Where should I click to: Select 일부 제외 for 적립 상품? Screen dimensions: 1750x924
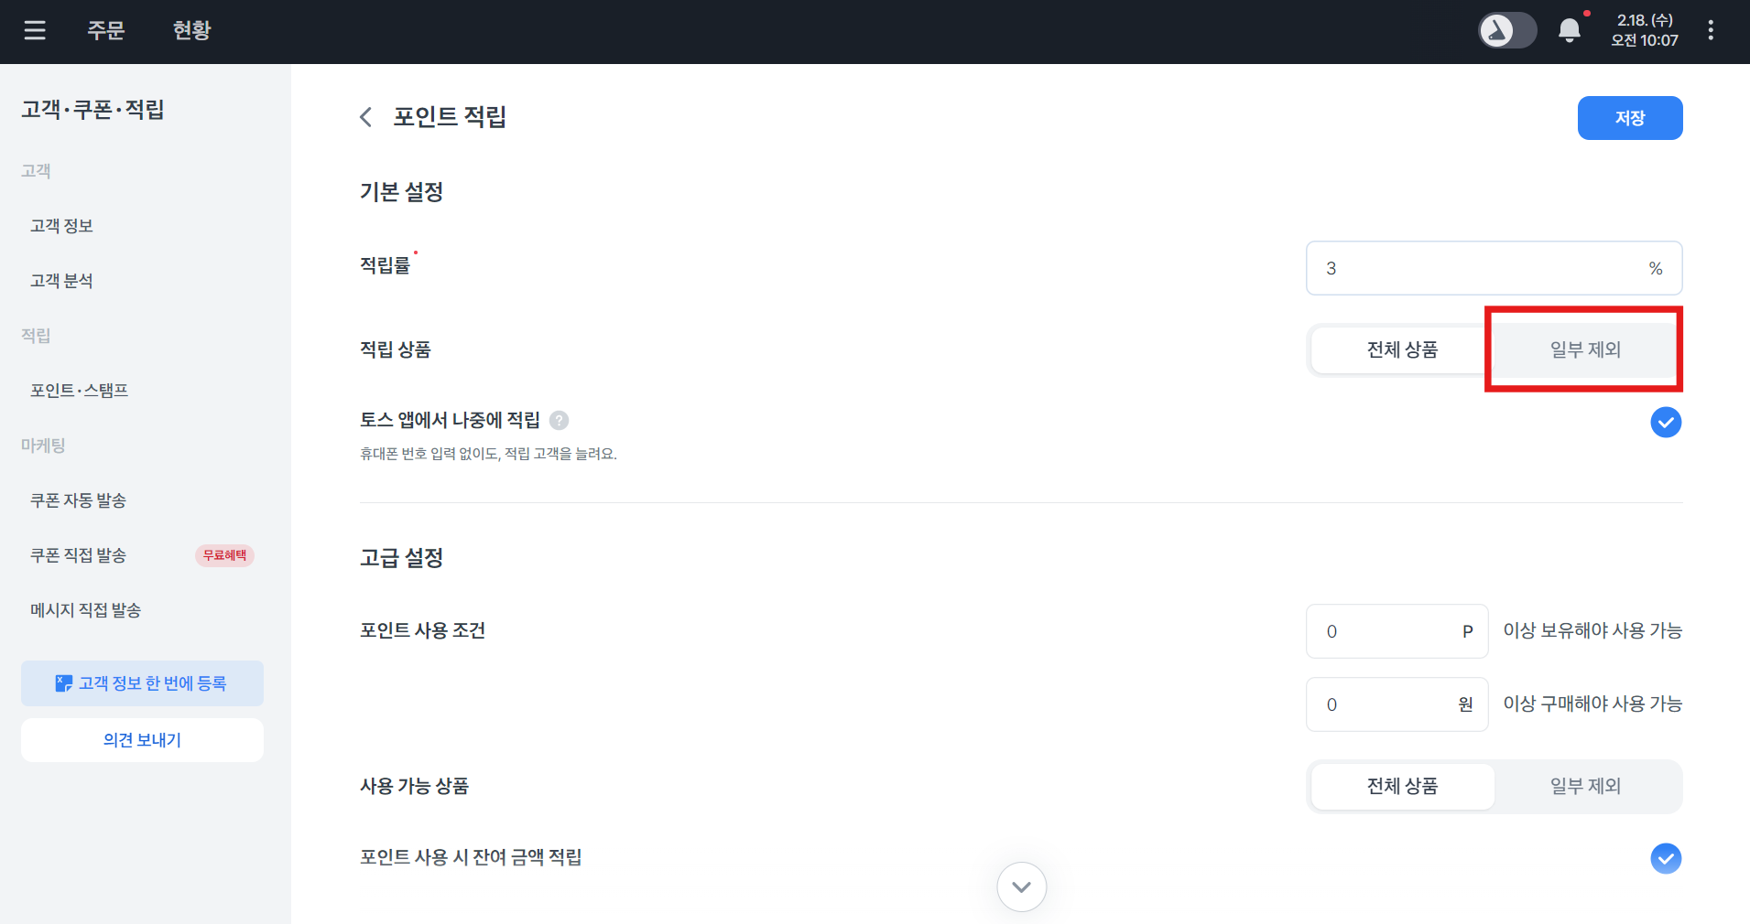(1584, 349)
